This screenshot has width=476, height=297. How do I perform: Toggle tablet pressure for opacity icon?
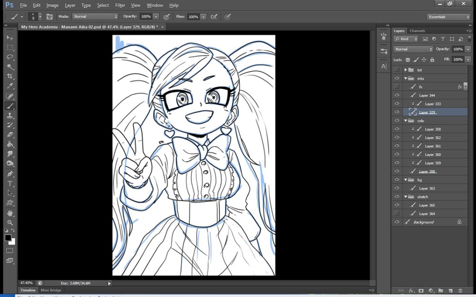tap(166, 17)
